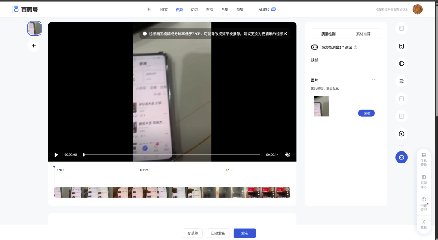
Task: Select the video thumbnail in left panel
Action: pos(34,28)
